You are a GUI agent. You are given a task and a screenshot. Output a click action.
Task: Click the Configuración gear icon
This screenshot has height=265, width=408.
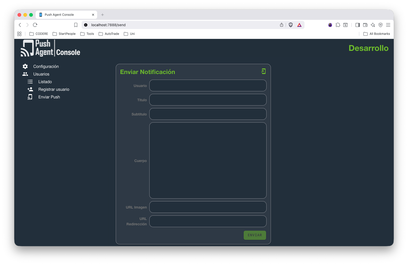[x=25, y=66]
